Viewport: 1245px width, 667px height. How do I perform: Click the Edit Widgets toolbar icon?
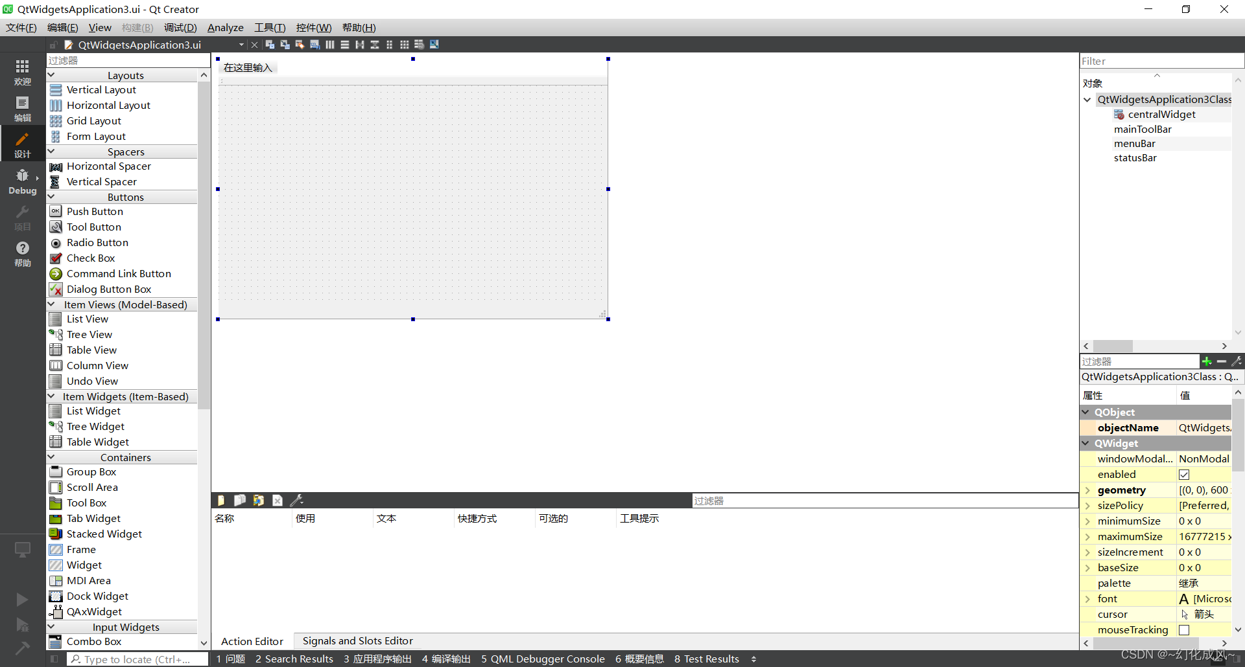[270, 45]
